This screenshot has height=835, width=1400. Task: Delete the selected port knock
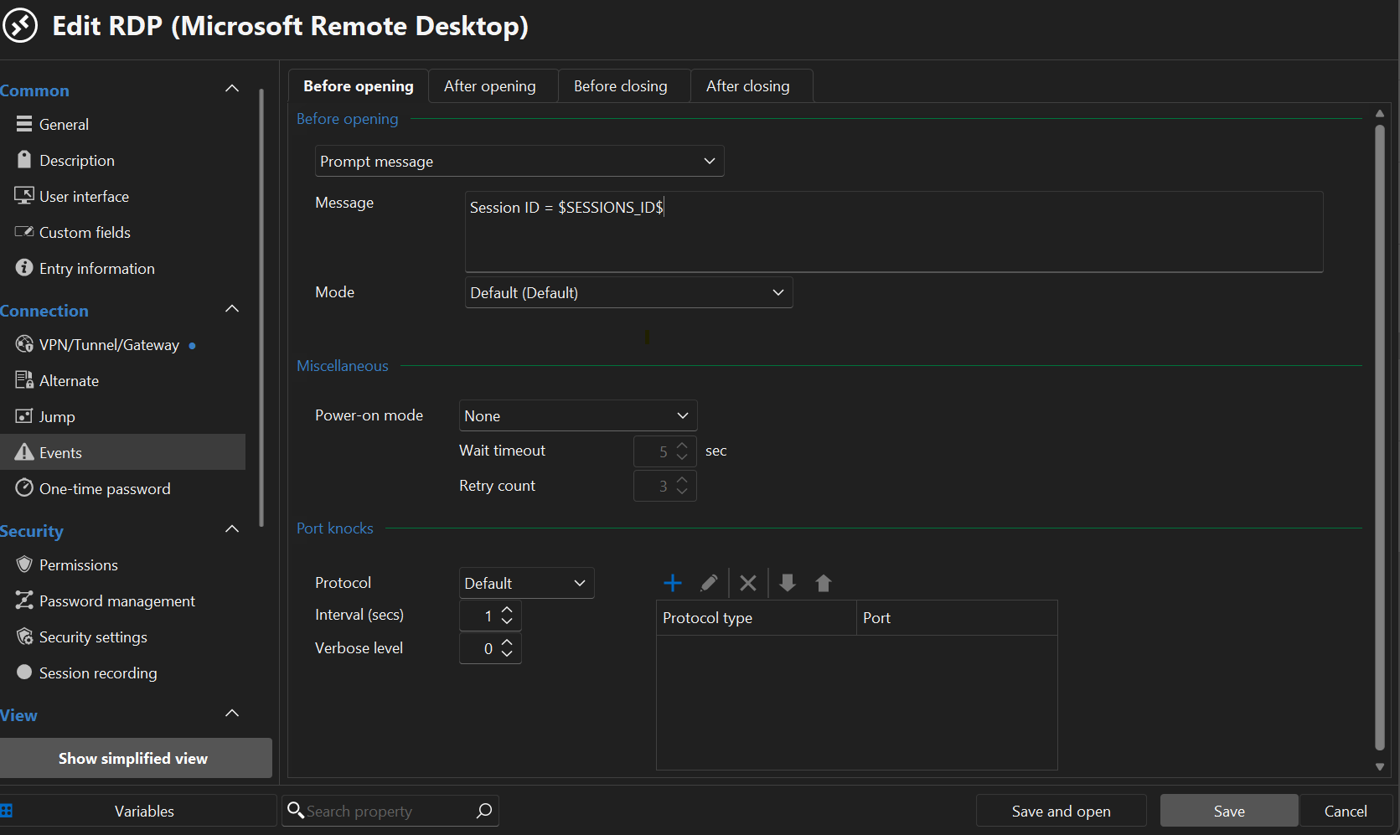(748, 583)
